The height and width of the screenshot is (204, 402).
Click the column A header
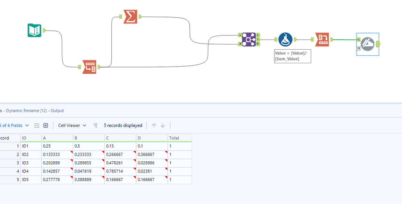tap(57, 138)
